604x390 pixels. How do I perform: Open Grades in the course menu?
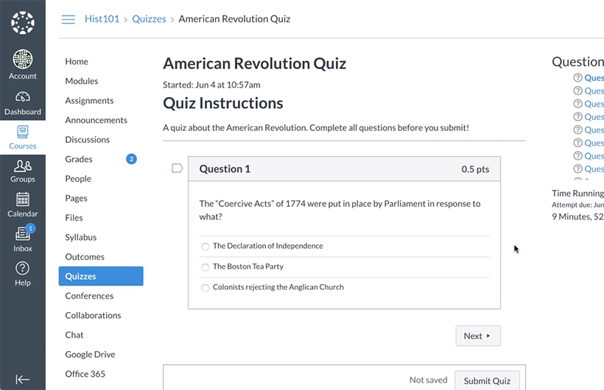tap(79, 159)
